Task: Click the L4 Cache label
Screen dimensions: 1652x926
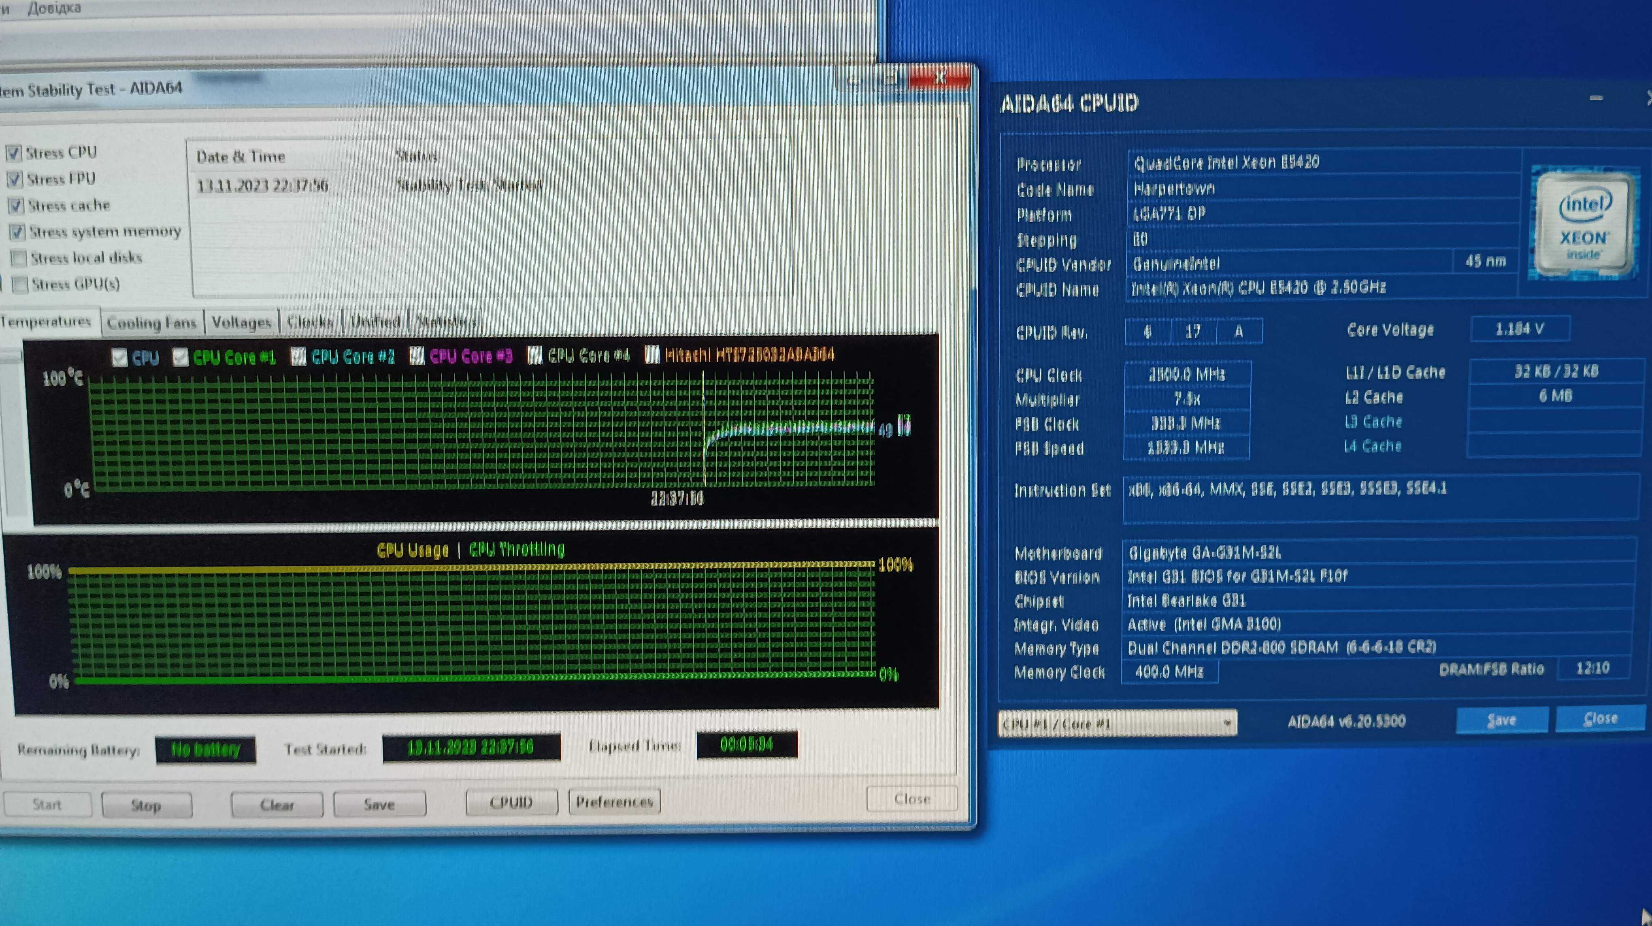Action: tap(1372, 446)
